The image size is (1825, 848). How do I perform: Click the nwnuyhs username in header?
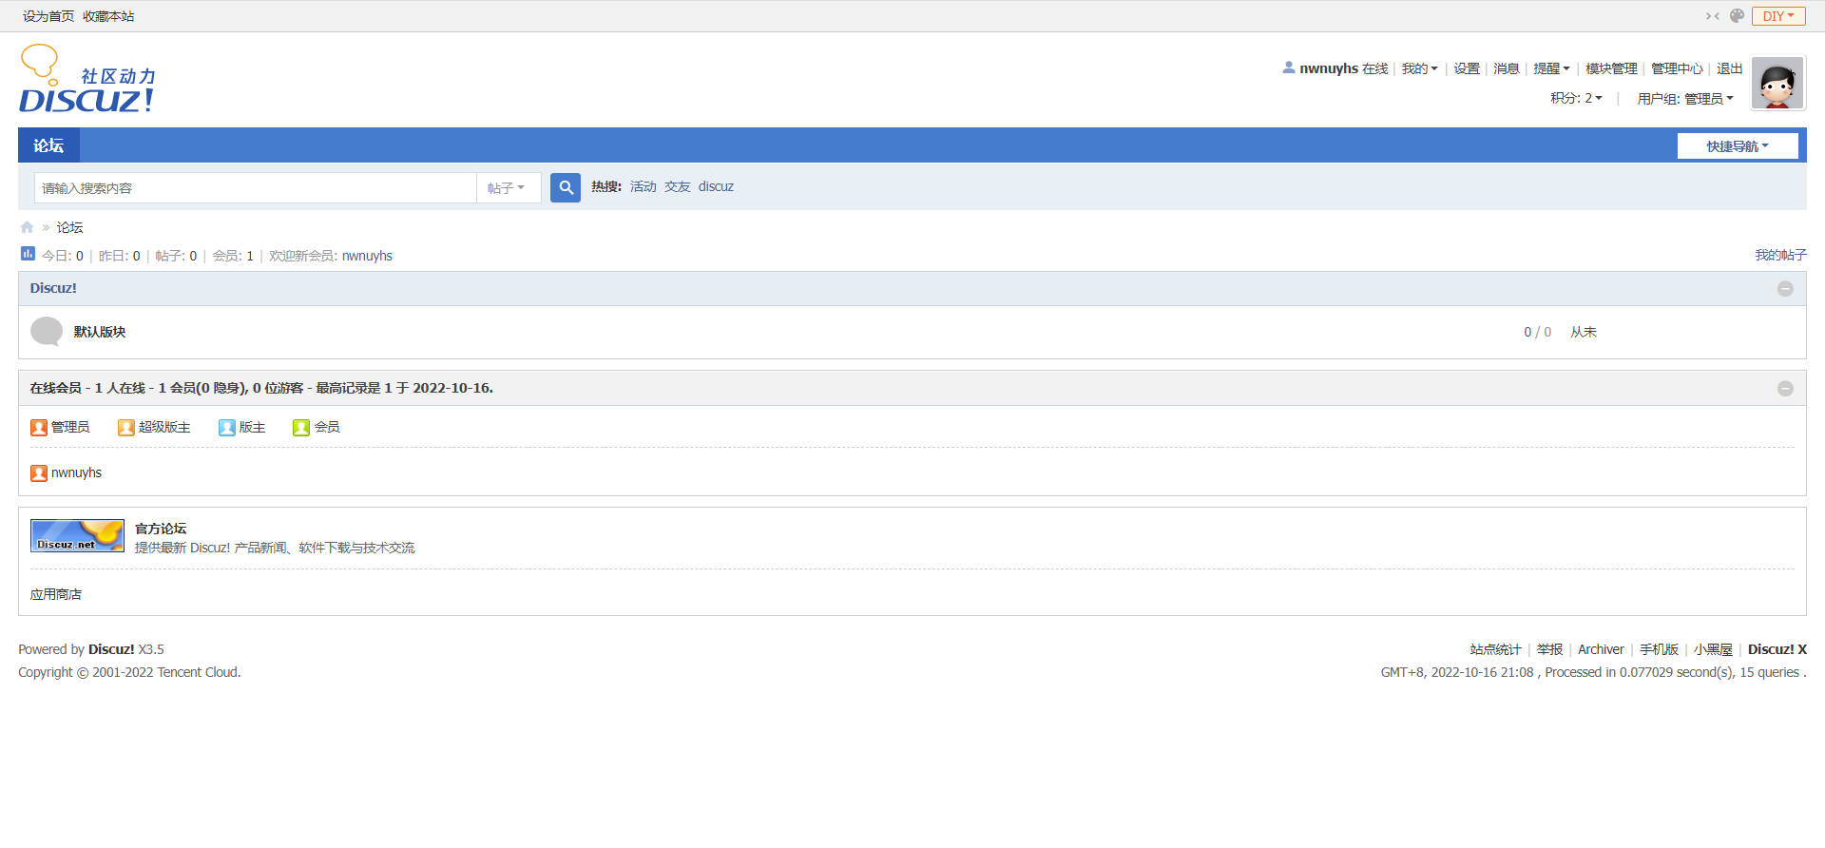point(1329,68)
